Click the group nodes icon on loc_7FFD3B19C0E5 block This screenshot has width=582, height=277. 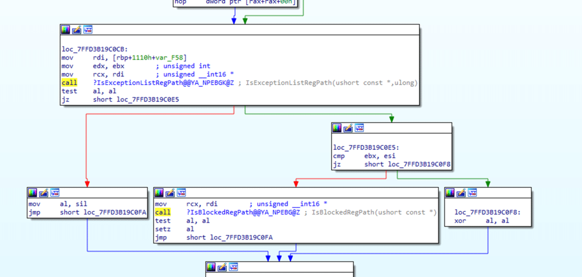(x=359, y=128)
